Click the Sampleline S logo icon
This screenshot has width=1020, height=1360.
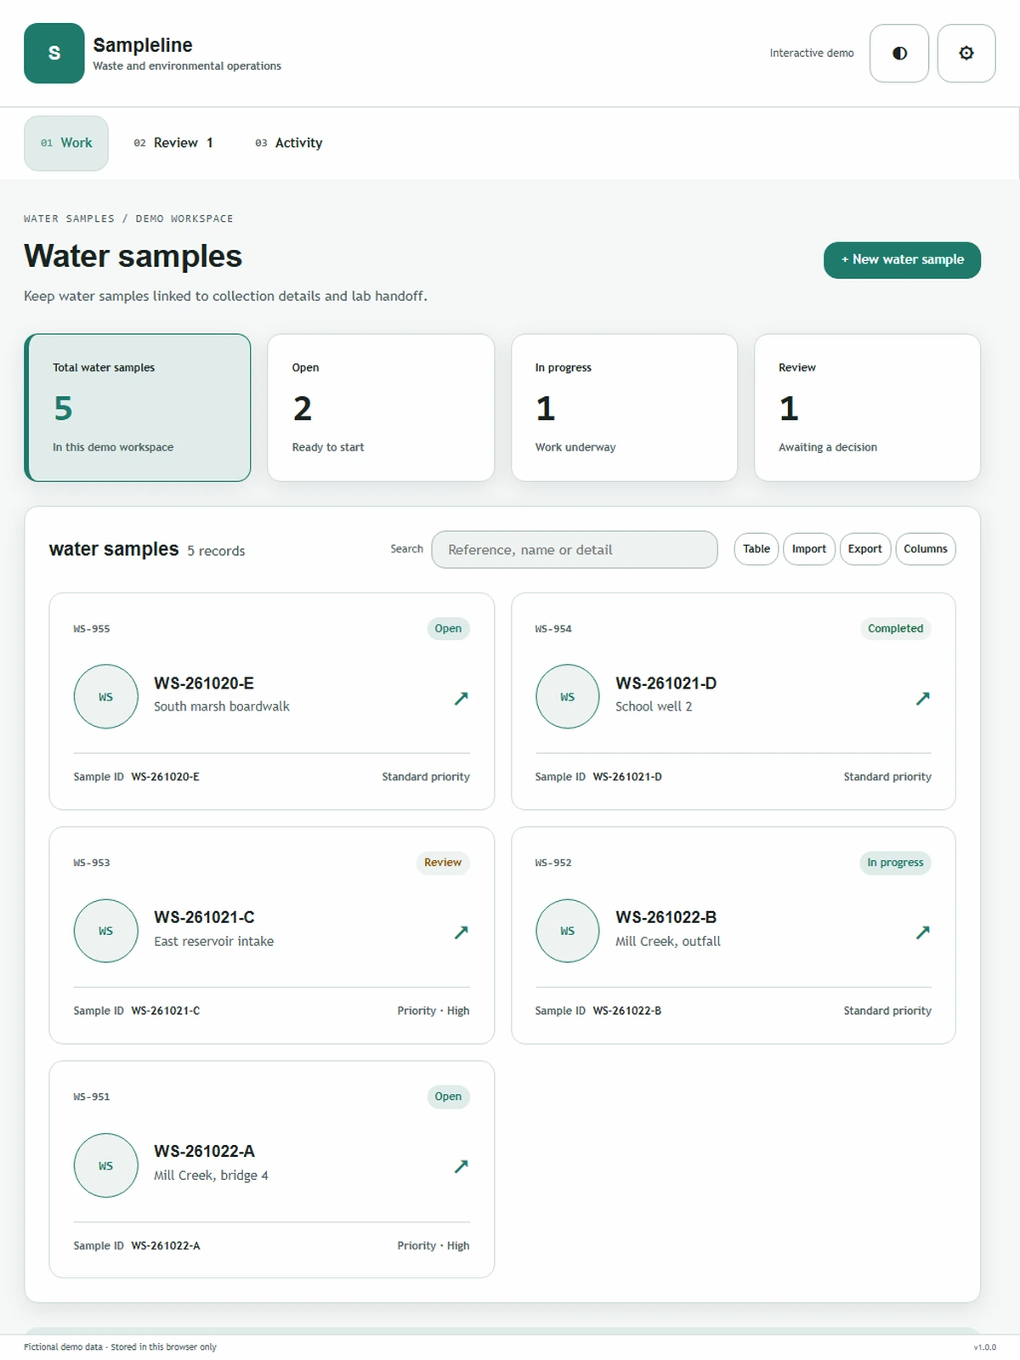point(54,53)
